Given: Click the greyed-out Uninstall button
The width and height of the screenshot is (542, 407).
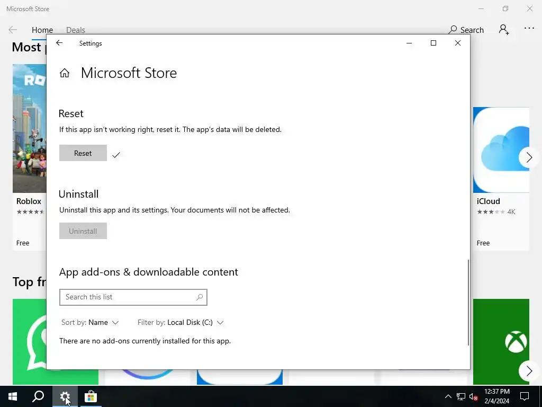Looking at the screenshot, I should point(83,231).
